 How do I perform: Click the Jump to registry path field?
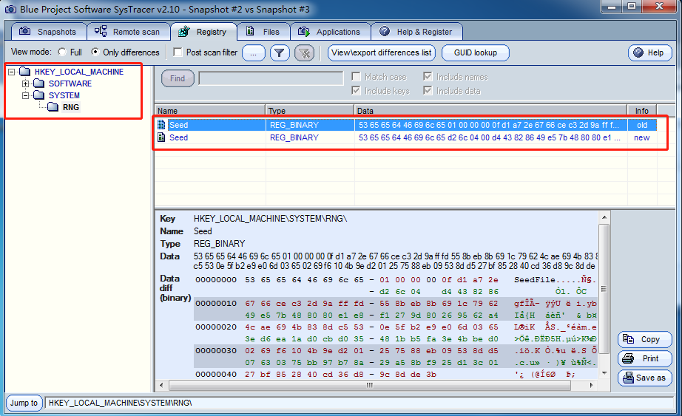pyautogui.click(x=359, y=403)
